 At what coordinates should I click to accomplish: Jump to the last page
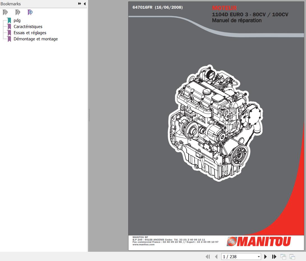[x=274, y=257]
